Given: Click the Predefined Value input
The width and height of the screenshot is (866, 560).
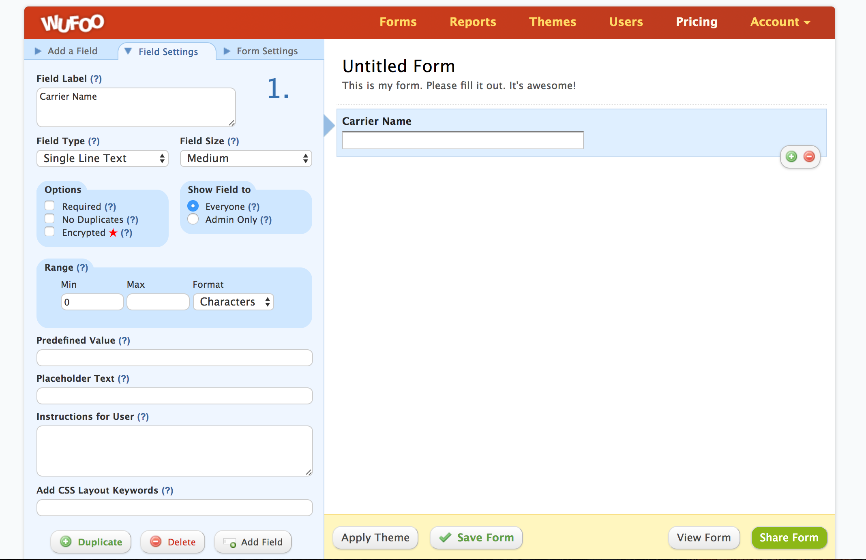Looking at the screenshot, I should coord(175,358).
